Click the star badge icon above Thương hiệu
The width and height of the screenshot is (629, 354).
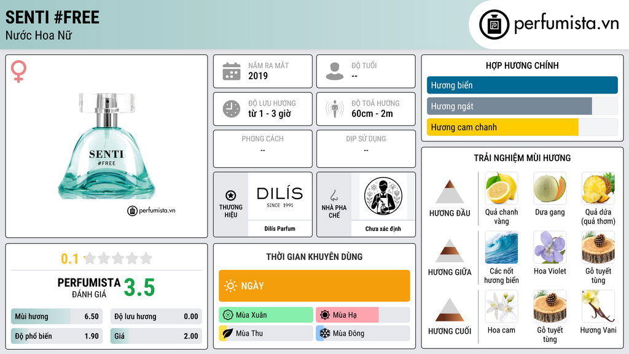pos(231,195)
